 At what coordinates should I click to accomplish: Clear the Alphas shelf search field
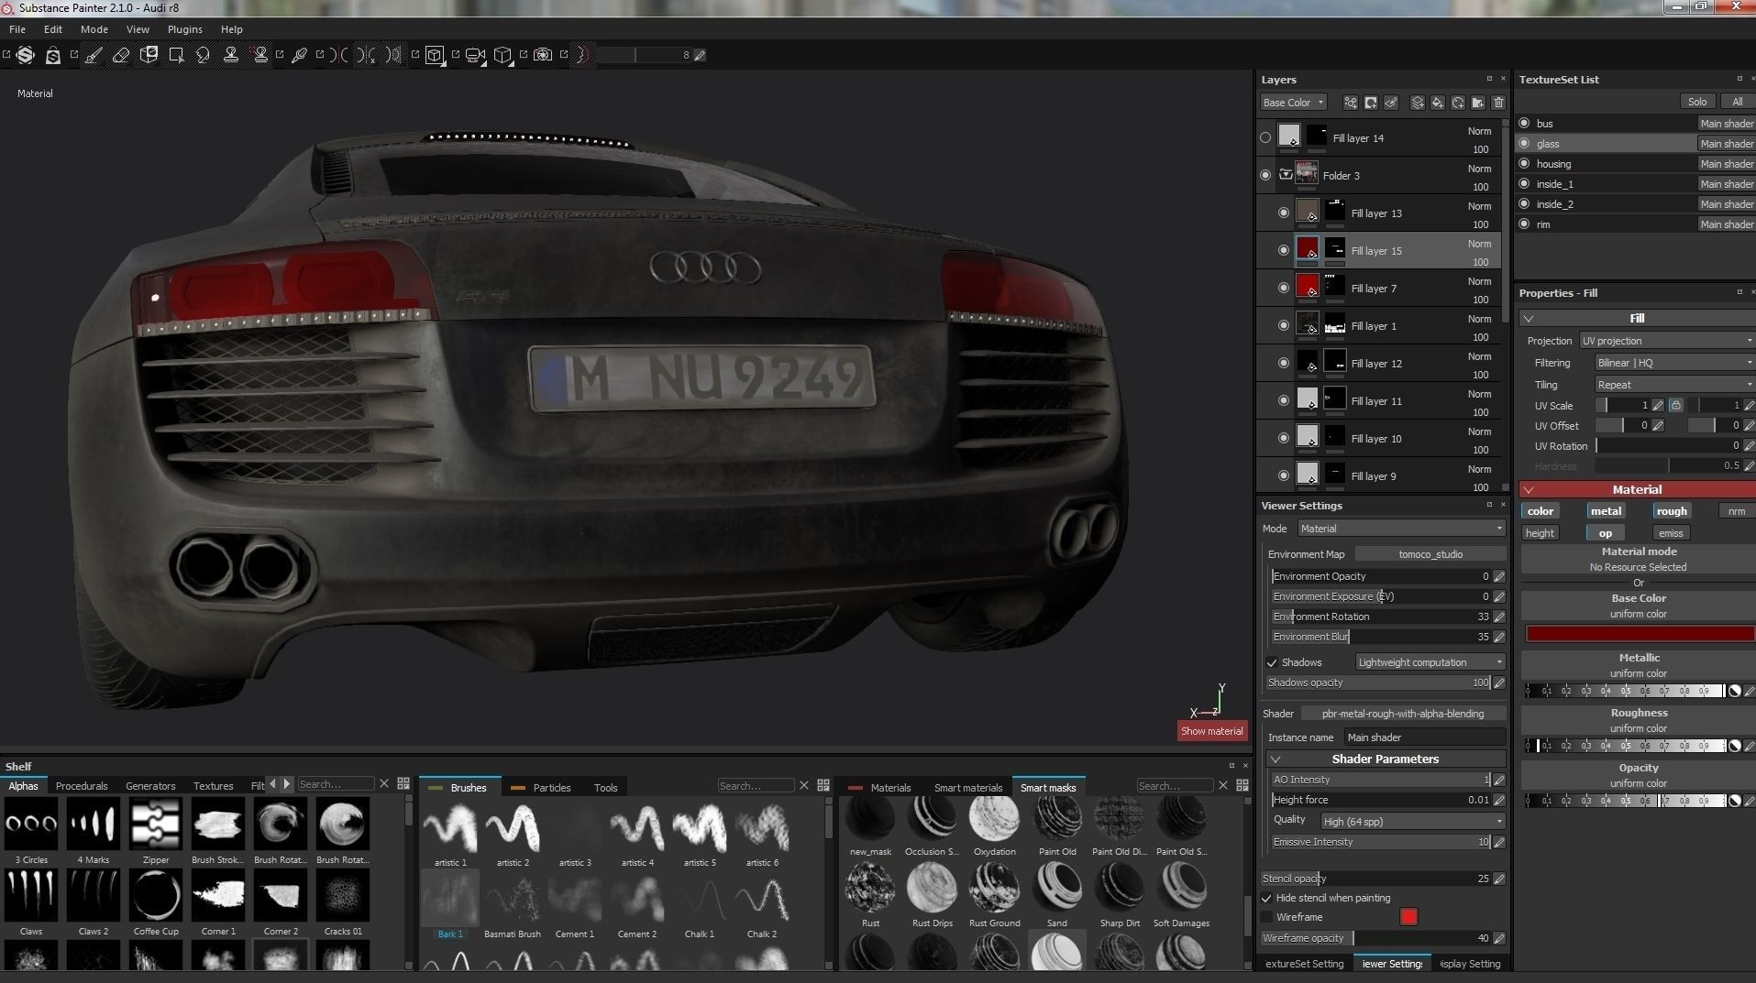coord(384,784)
